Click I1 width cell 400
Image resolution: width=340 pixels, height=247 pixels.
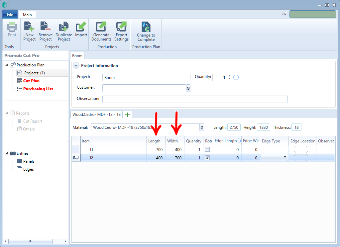[x=175, y=149]
